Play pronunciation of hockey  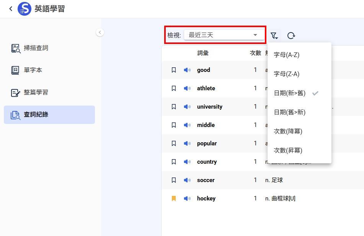point(187,199)
